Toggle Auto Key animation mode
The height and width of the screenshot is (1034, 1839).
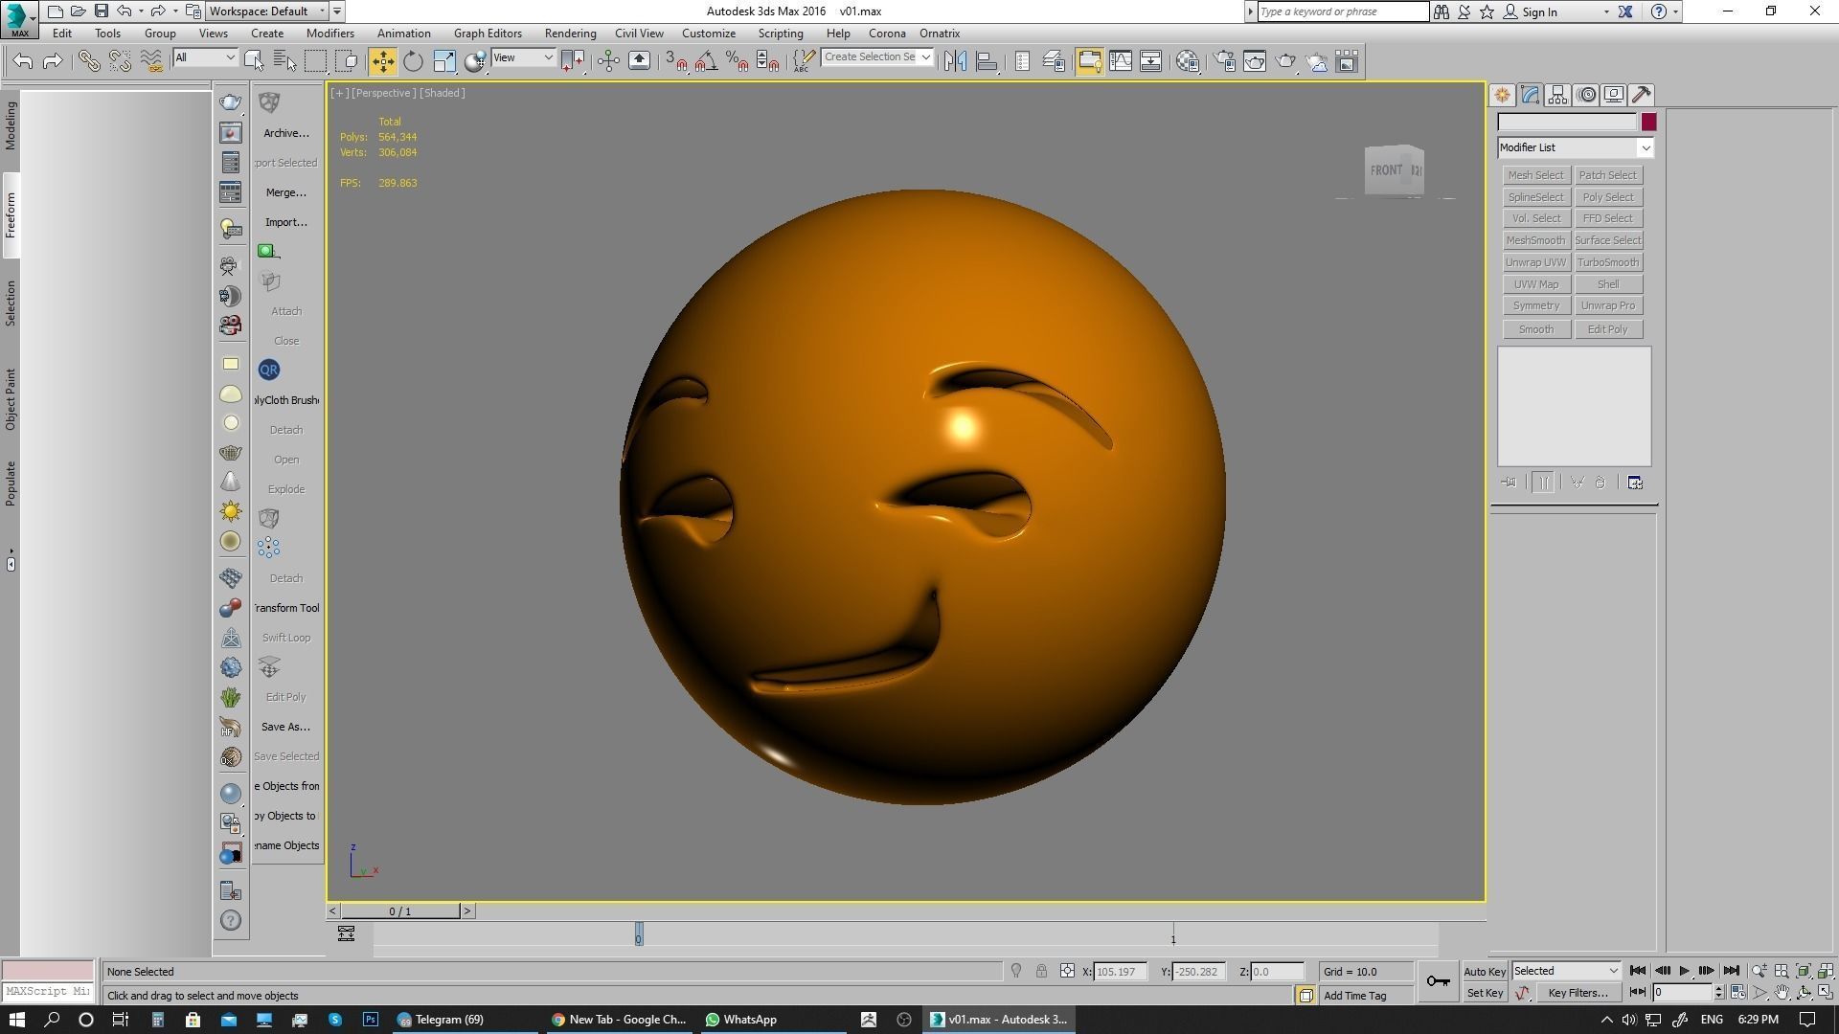pos(1485,972)
